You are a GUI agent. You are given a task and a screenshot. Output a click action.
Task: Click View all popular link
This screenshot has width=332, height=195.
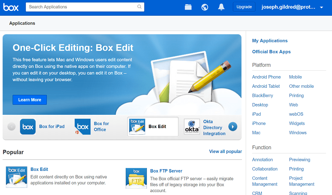225,151
